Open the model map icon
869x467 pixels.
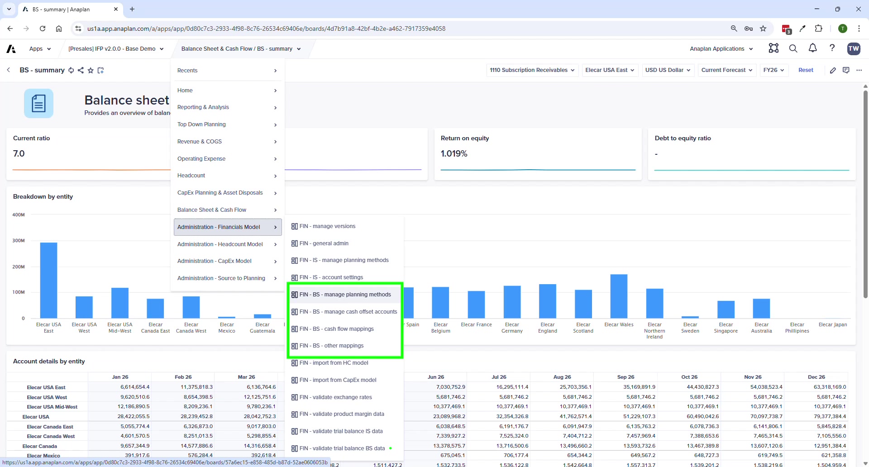774,48
